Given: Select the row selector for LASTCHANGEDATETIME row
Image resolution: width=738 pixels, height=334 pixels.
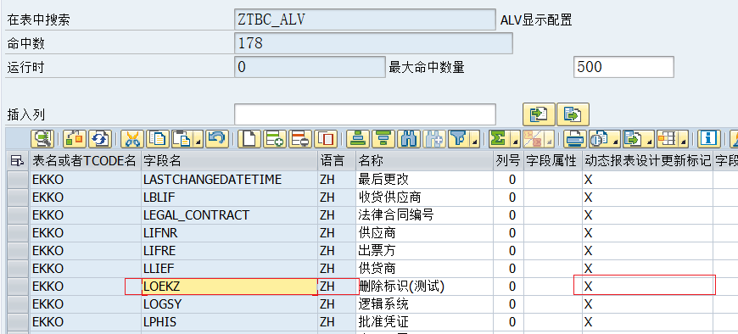Looking at the screenshot, I should pos(18,179).
